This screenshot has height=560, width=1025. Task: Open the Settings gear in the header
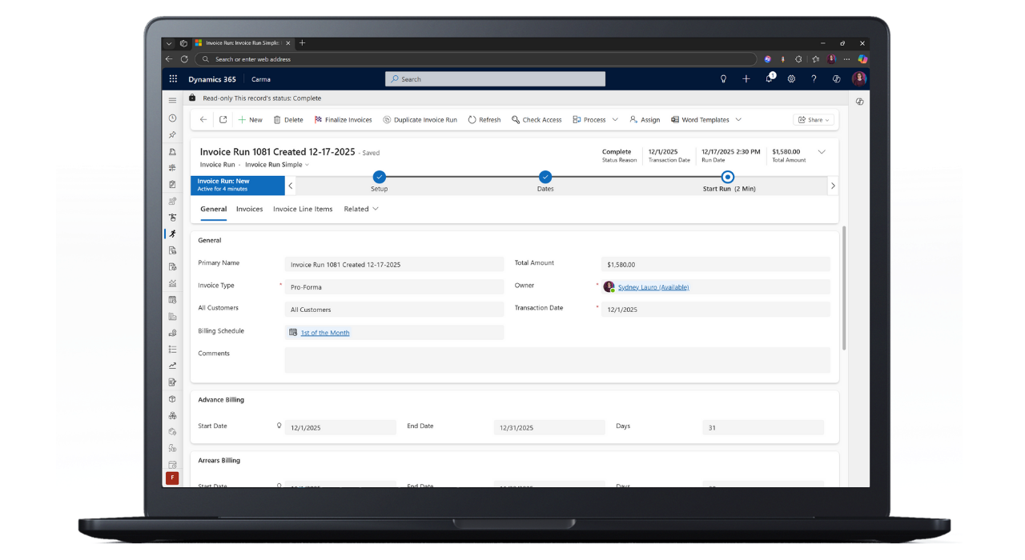click(x=791, y=78)
